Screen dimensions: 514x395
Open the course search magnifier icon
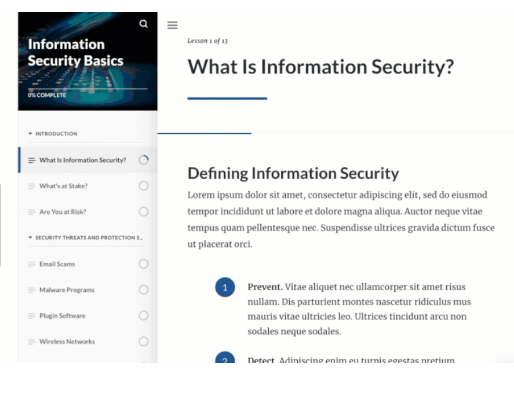tap(143, 24)
